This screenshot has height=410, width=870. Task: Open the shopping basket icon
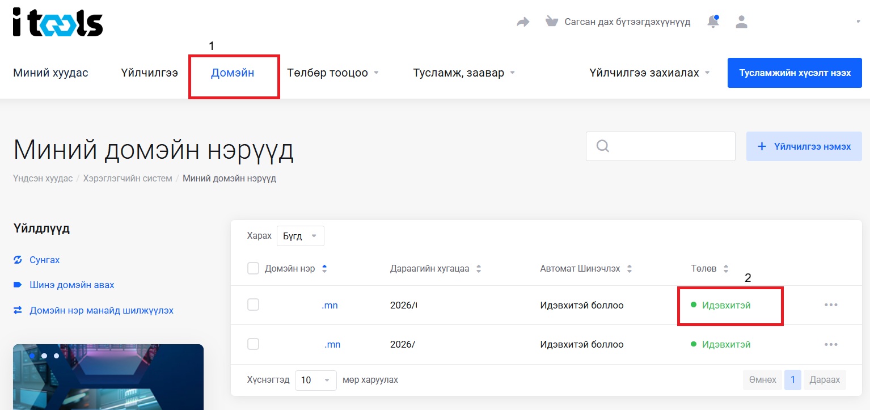(551, 22)
